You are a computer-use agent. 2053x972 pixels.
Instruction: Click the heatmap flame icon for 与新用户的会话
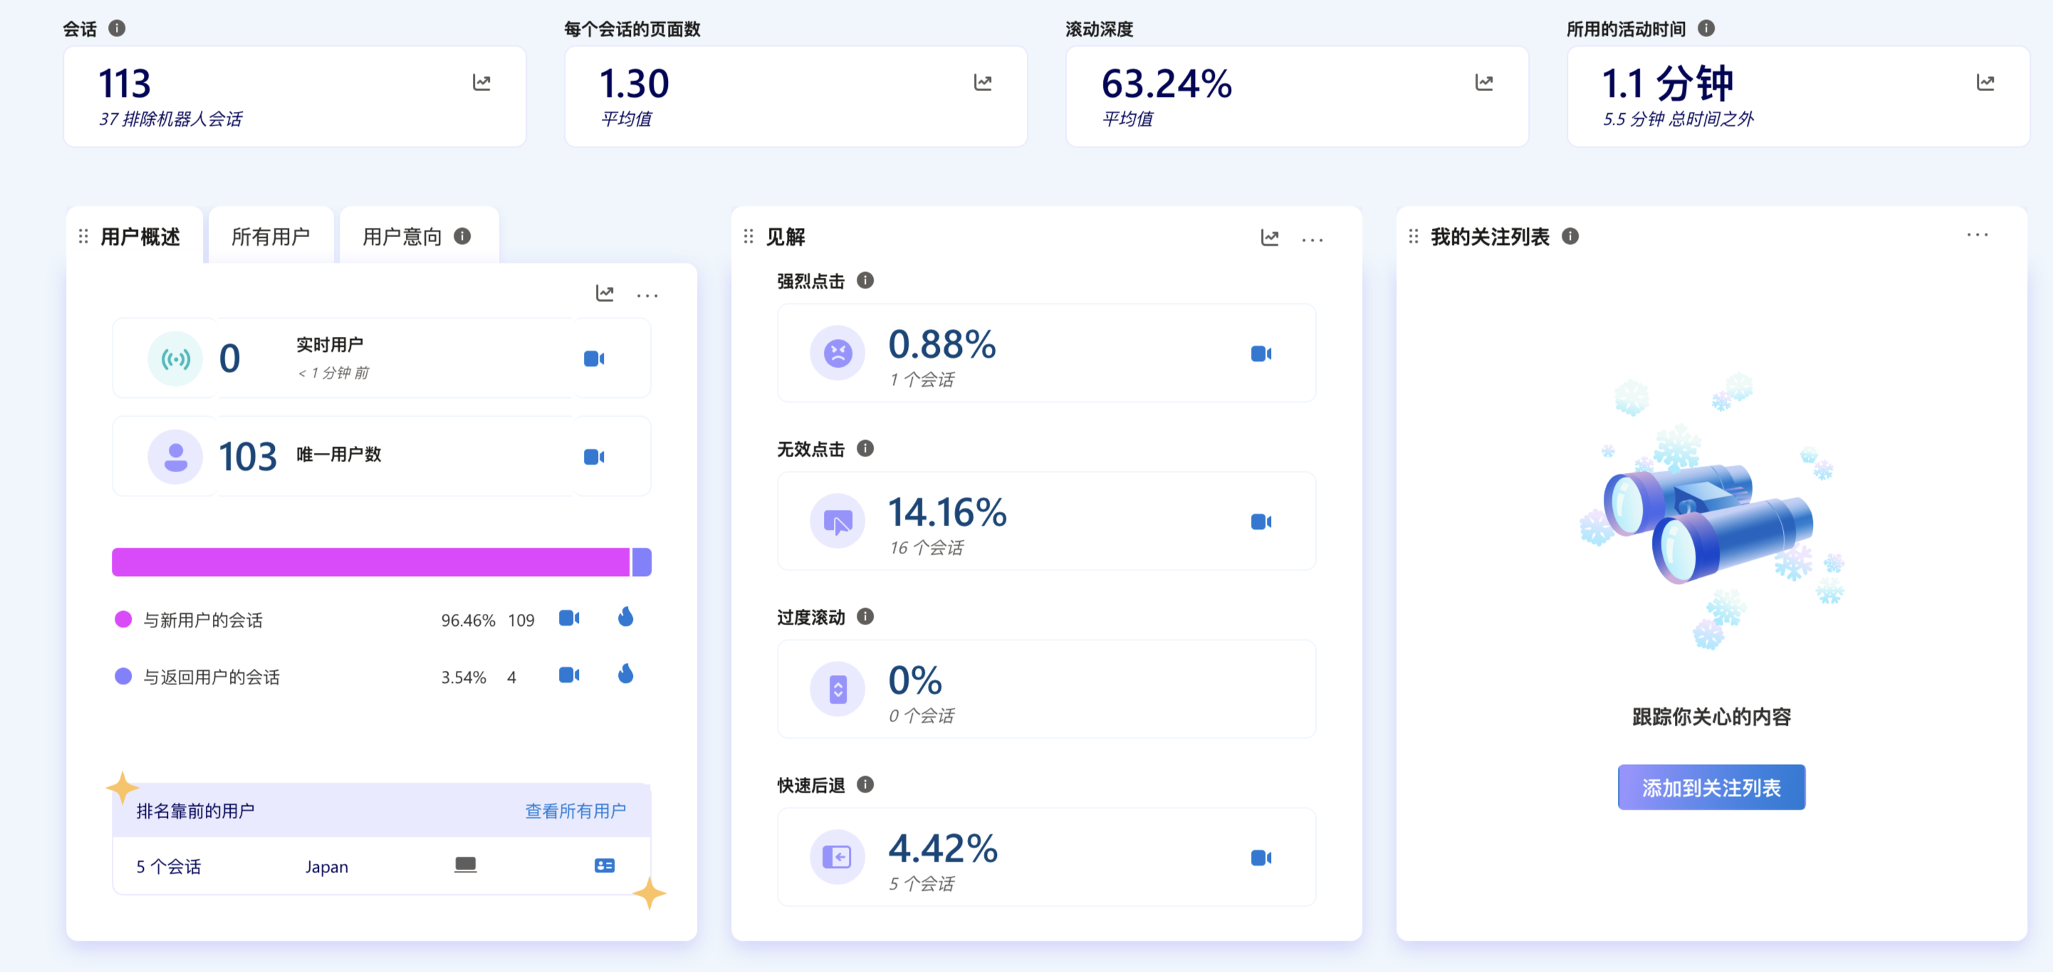tap(626, 617)
